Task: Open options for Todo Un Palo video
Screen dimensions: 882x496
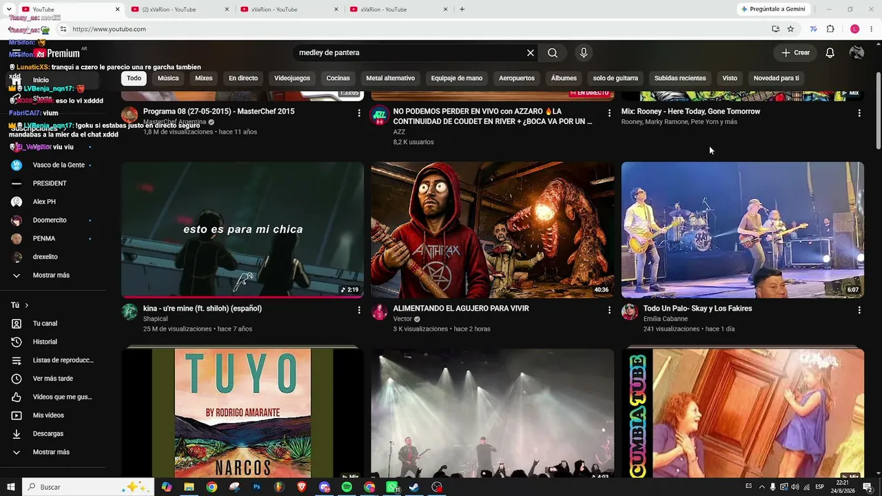Action: click(x=859, y=310)
